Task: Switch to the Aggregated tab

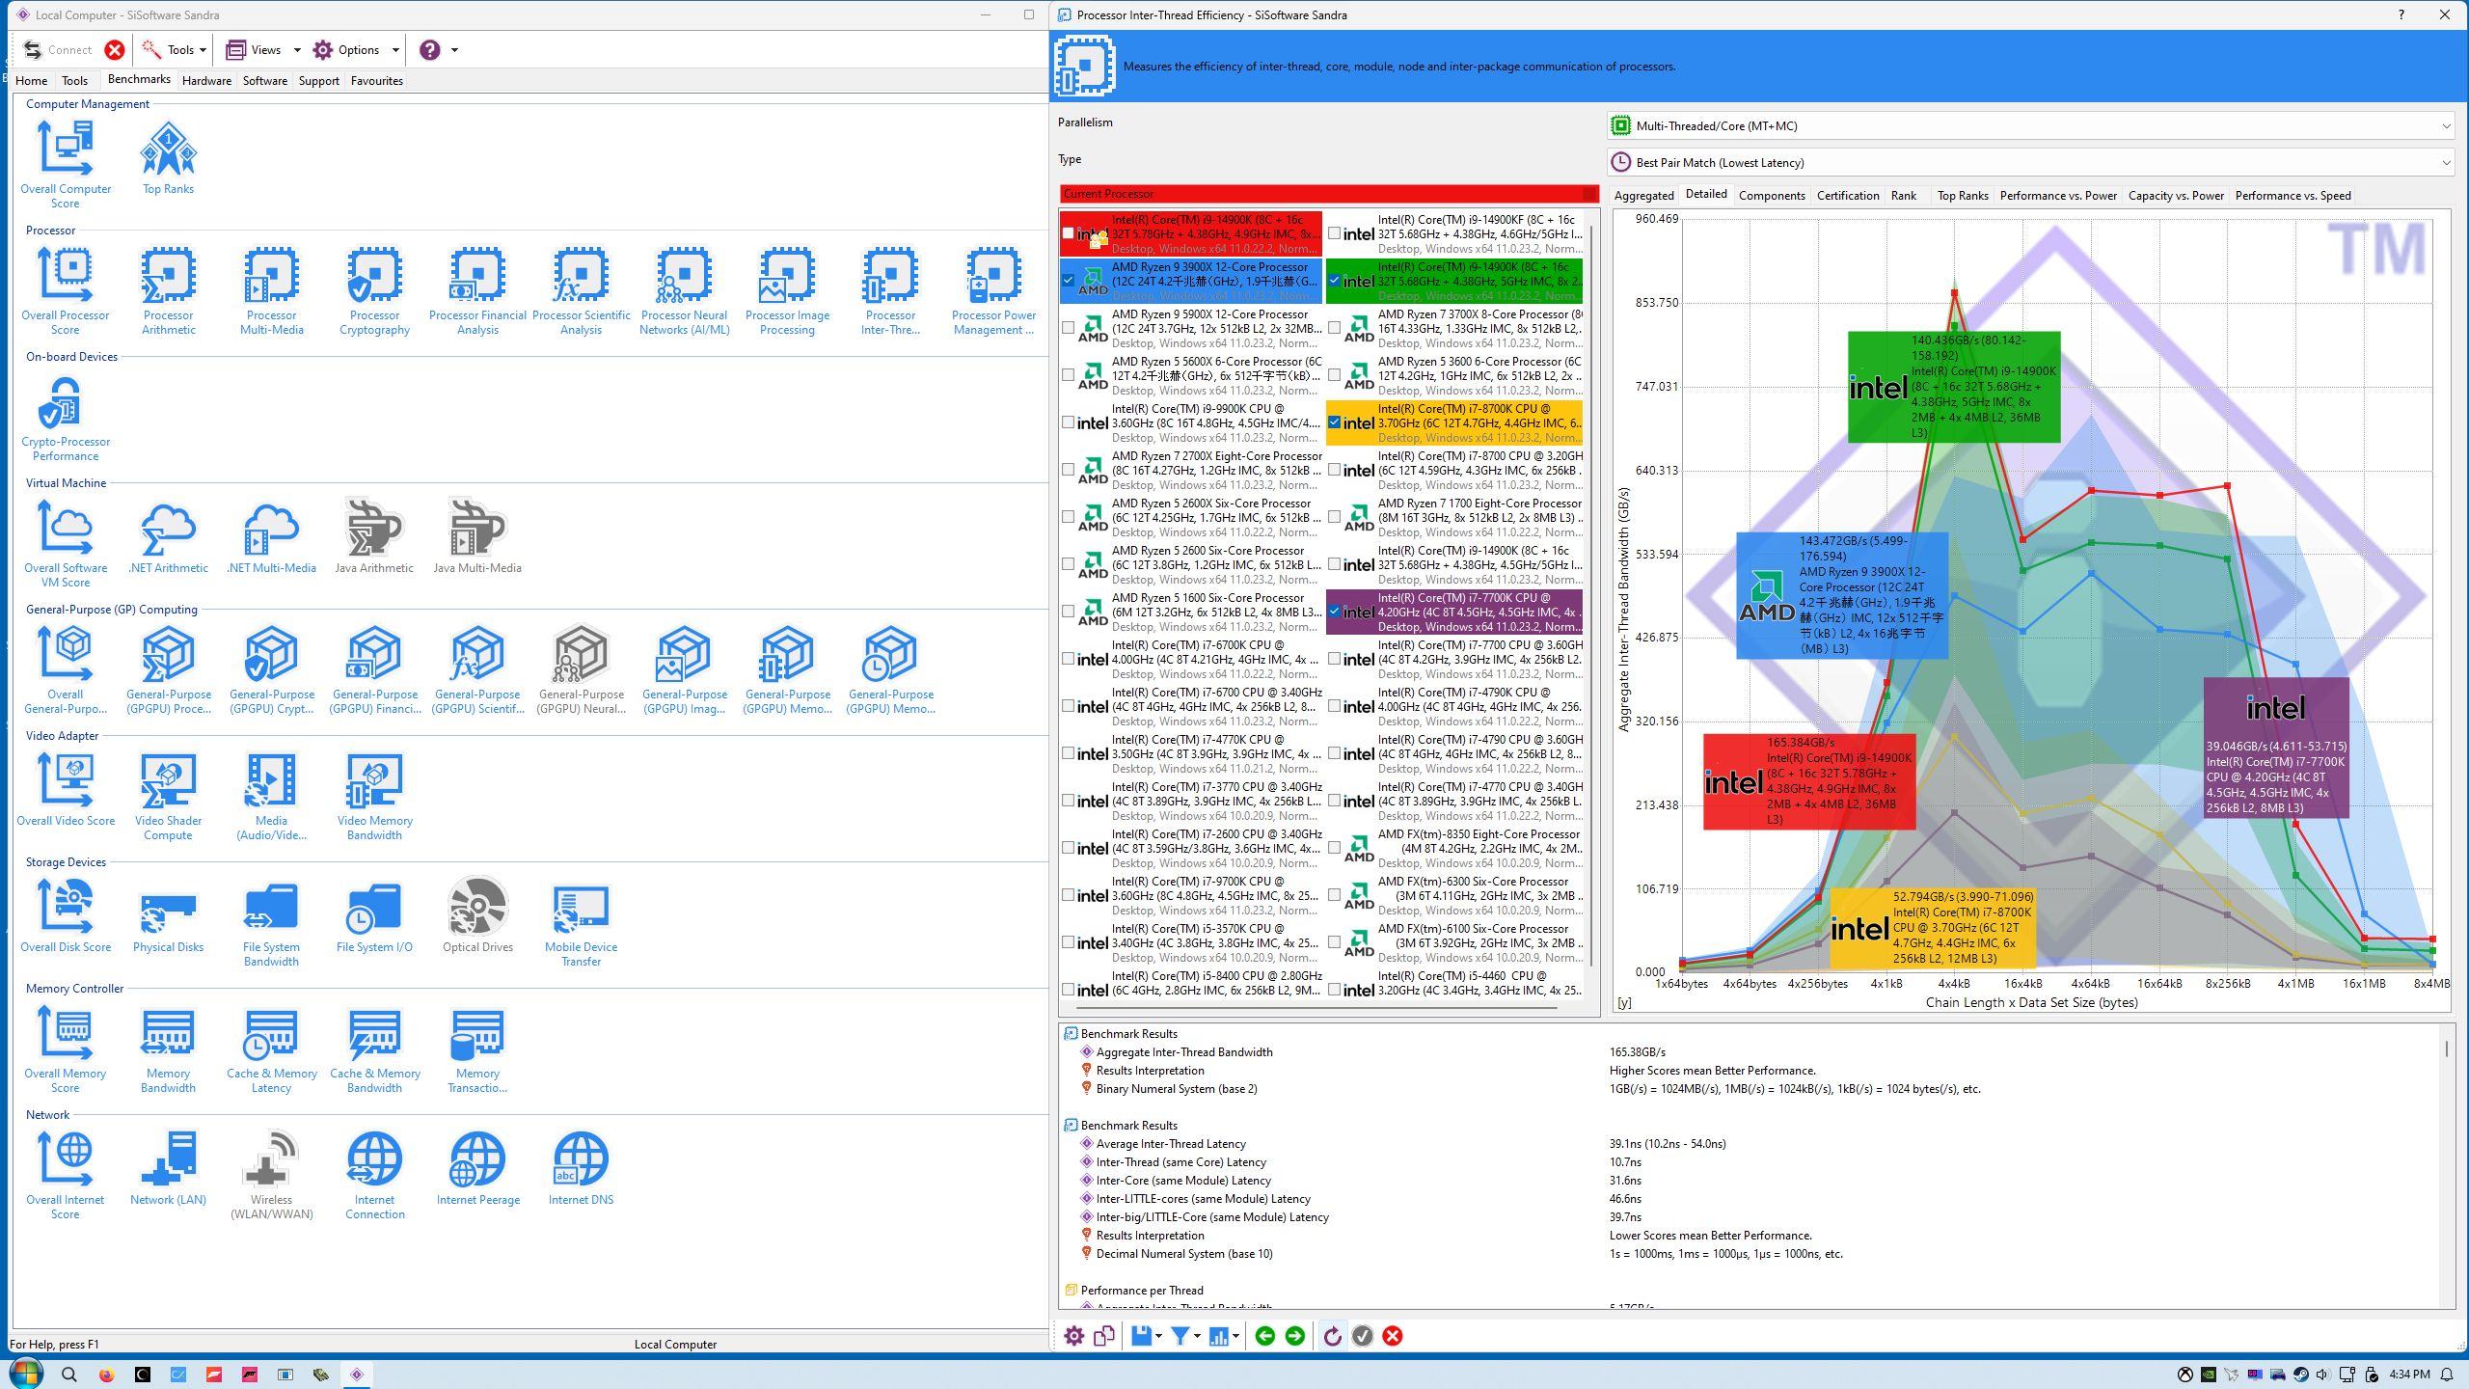Action: click(1643, 196)
